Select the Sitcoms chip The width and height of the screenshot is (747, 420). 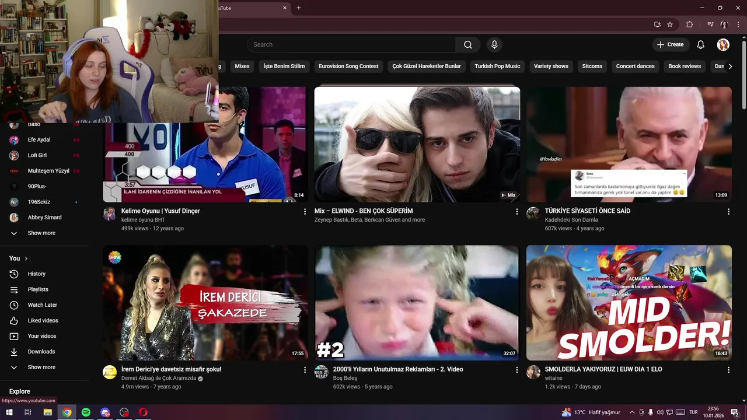(x=592, y=66)
